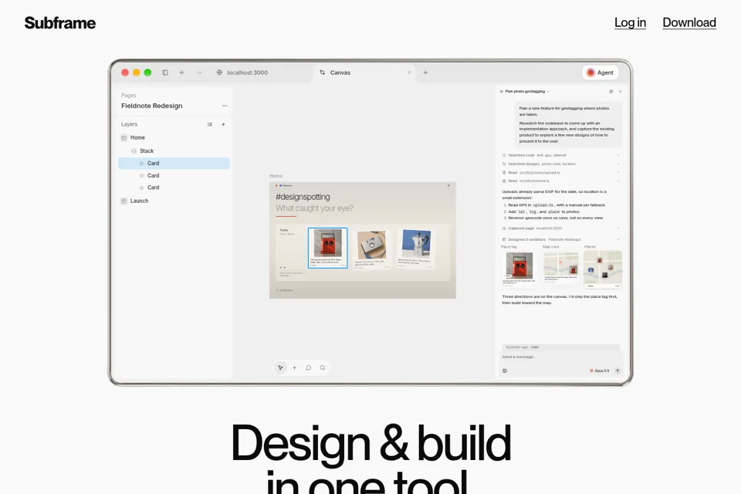Image resolution: width=741 pixels, height=494 pixels.
Task: Go forward with the right arrow icon
Action: click(199, 73)
